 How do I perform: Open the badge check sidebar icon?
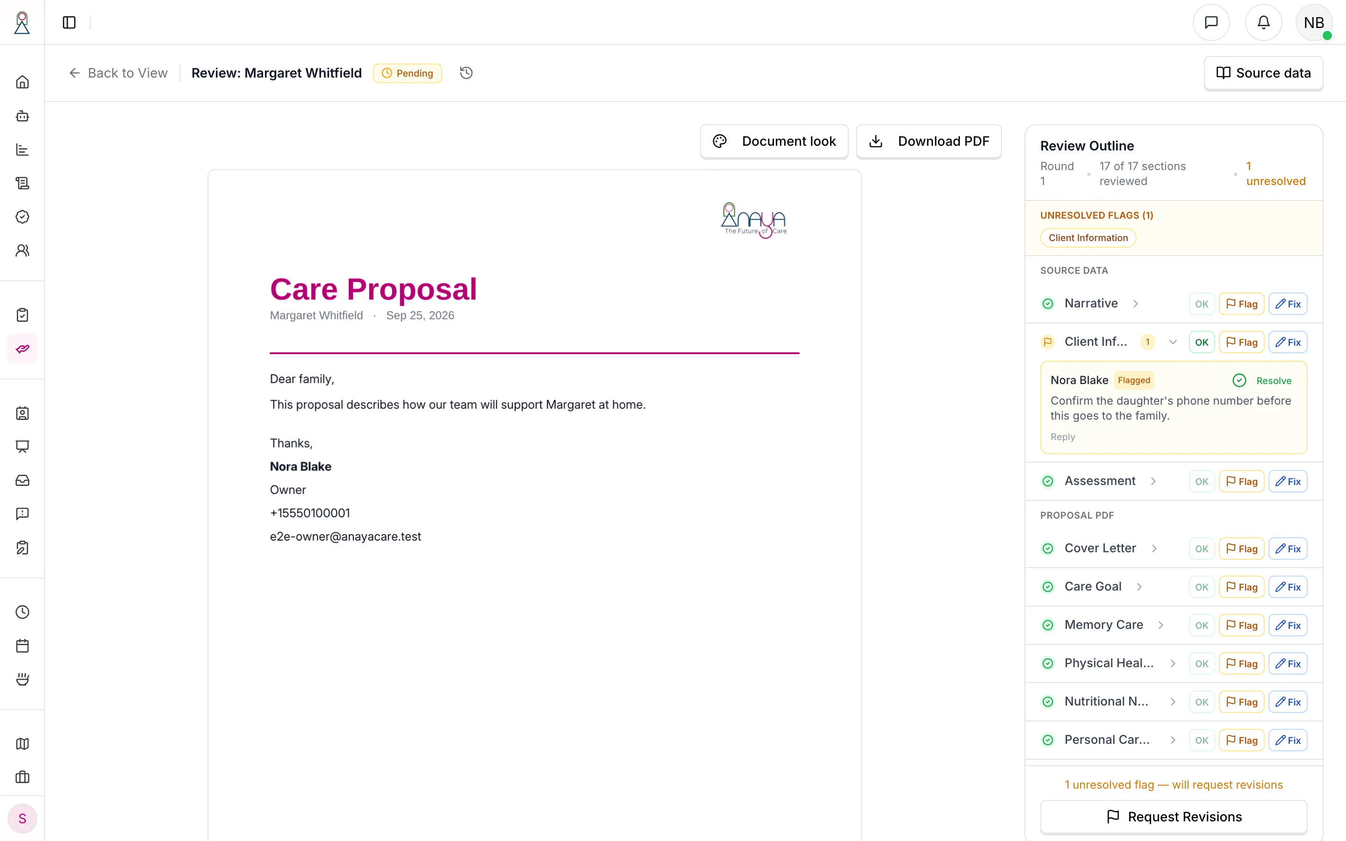tap(22, 217)
